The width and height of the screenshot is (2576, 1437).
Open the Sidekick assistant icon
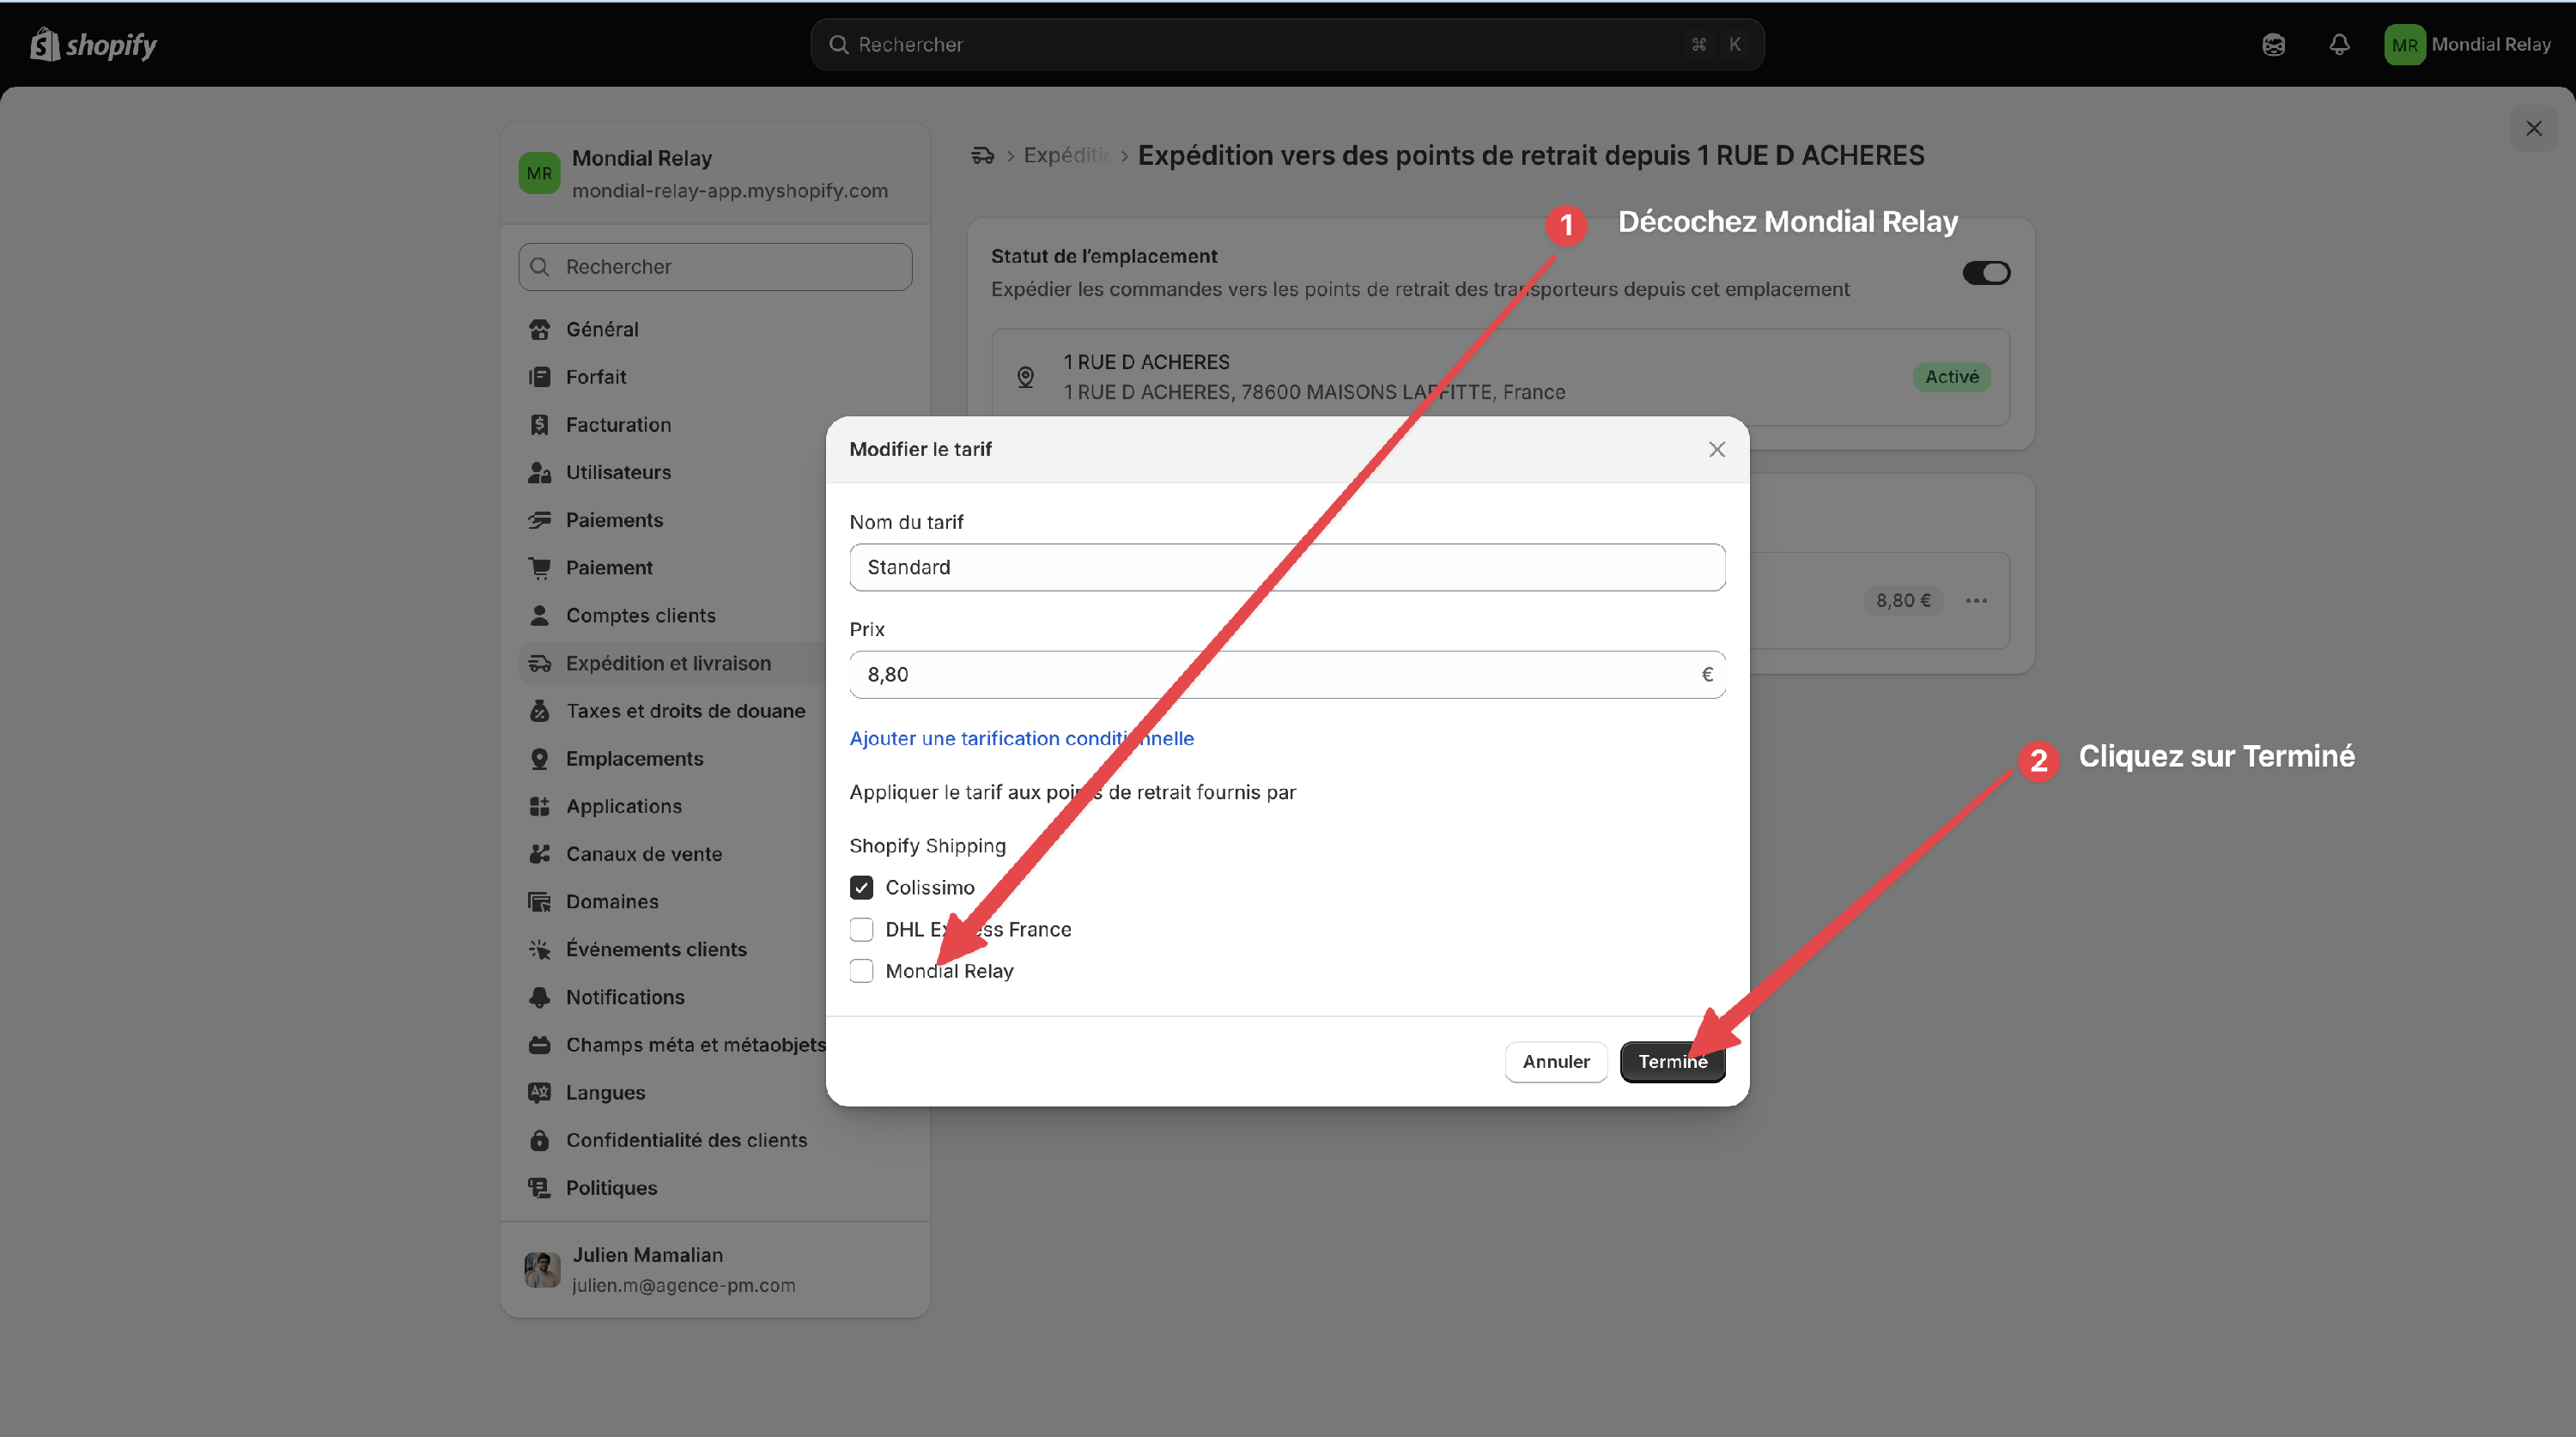pos(2273,44)
